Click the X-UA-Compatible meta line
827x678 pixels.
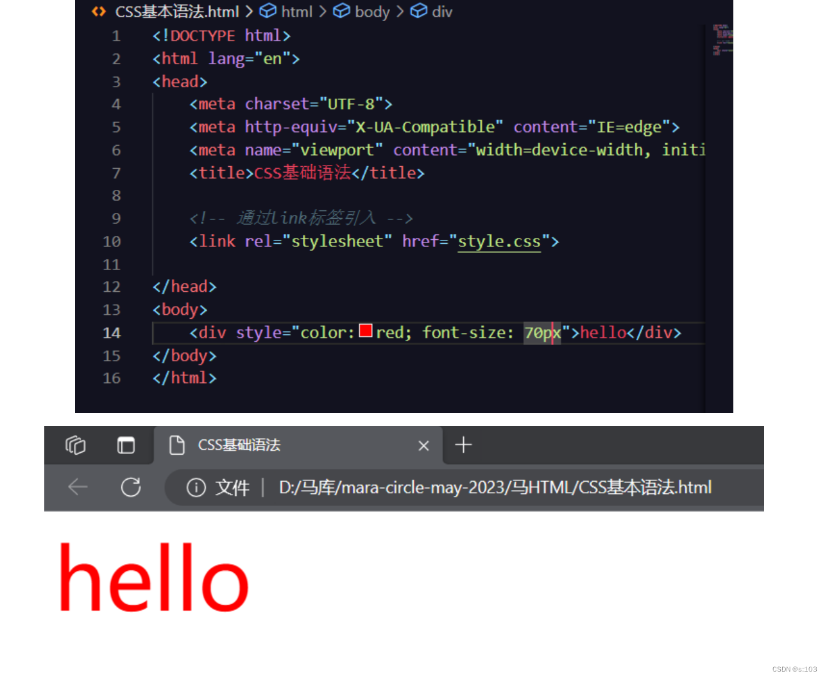click(x=434, y=127)
